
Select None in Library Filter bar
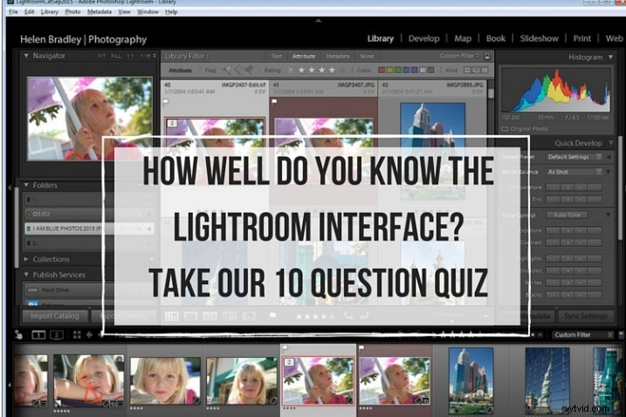pos(367,56)
